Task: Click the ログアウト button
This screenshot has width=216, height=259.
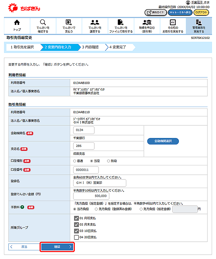Action: click(201, 12)
